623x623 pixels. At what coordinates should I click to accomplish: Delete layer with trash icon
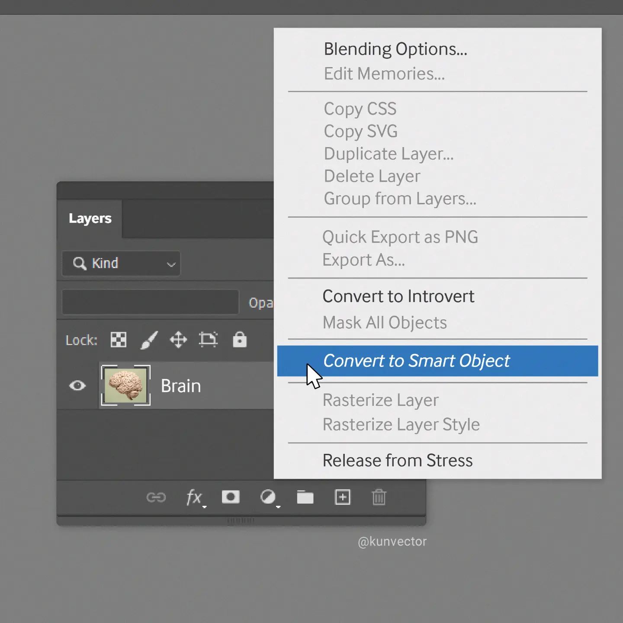pyautogui.click(x=379, y=497)
